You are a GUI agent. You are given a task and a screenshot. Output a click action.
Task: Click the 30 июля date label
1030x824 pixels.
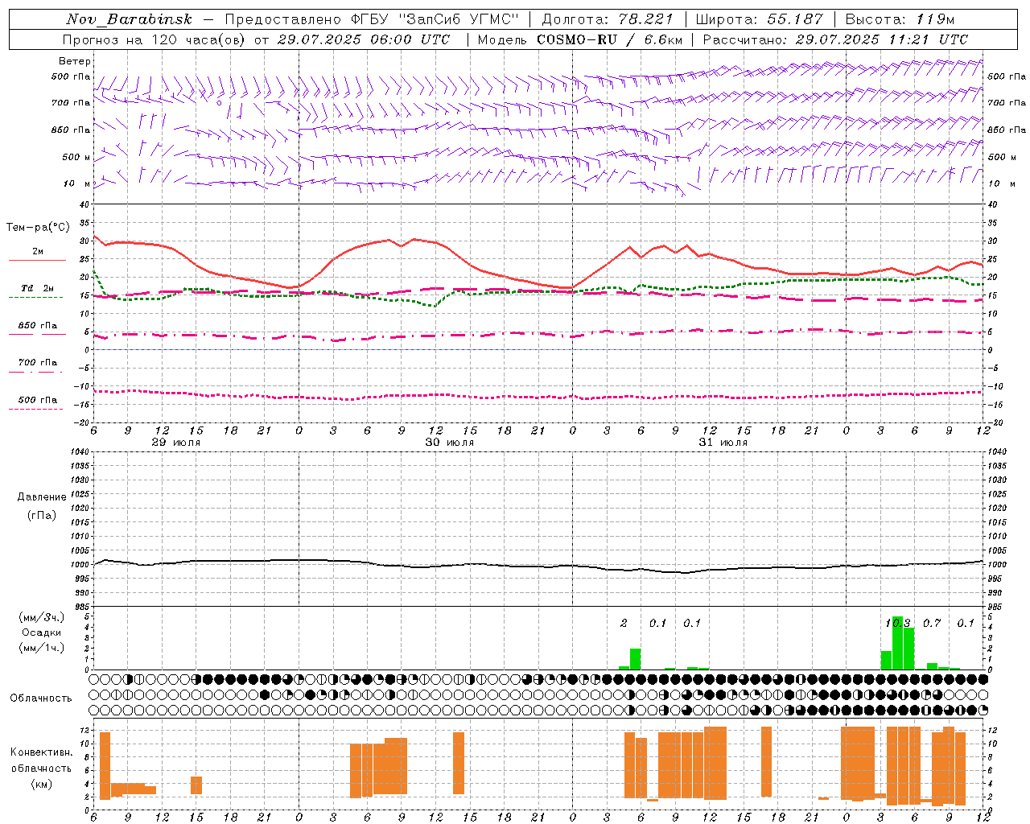point(450,443)
